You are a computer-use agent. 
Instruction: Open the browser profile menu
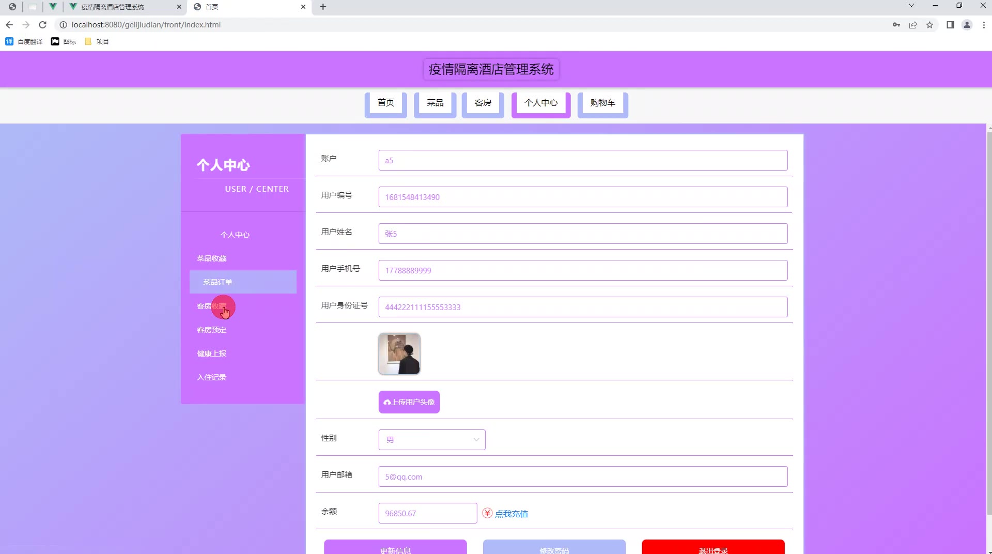click(967, 25)
